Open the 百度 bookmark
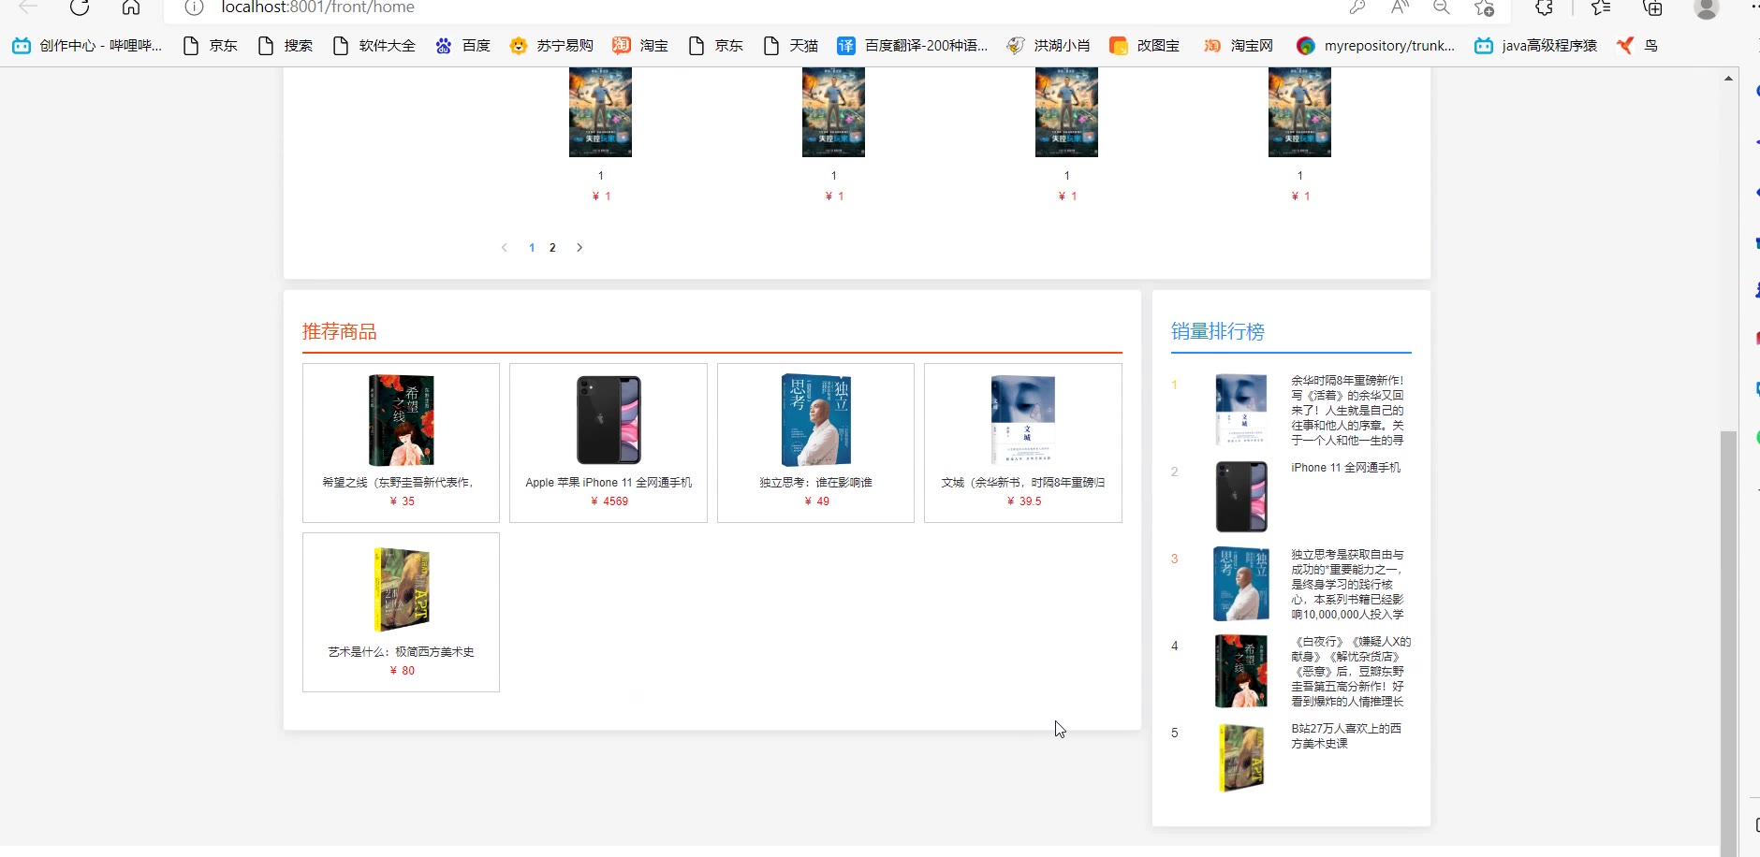This screenshot has height=857, width=1760. (462, 45)
